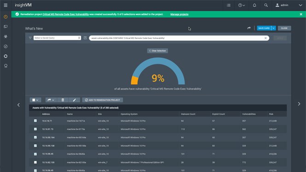Open the export arrow dropdown in table toolbar
Image resolution: width=306 pixels, height=172 pixels.
pos(51,100)
